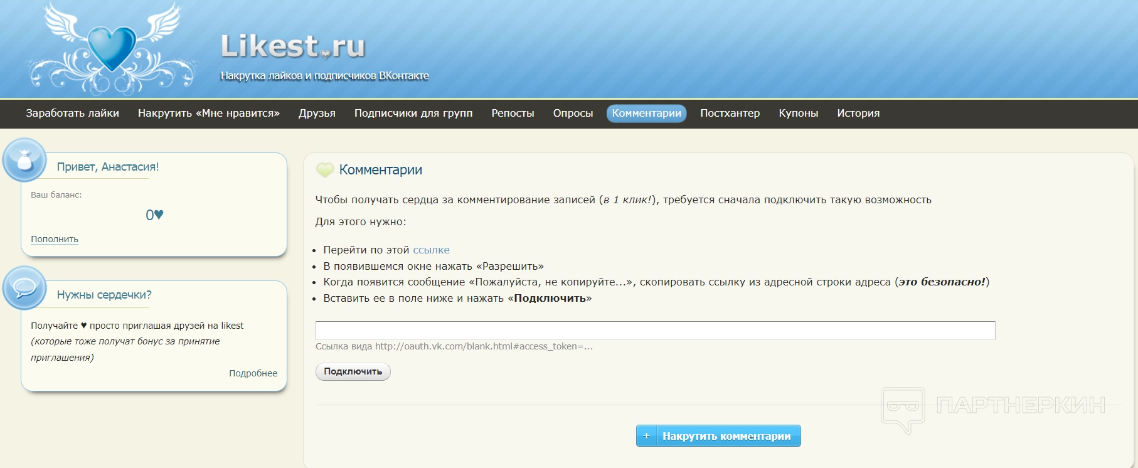Go to Накрутить «Мне нравится» section
Image resolution: width=1138 pixels, height=468 pixels.
[x=209, y=114]
